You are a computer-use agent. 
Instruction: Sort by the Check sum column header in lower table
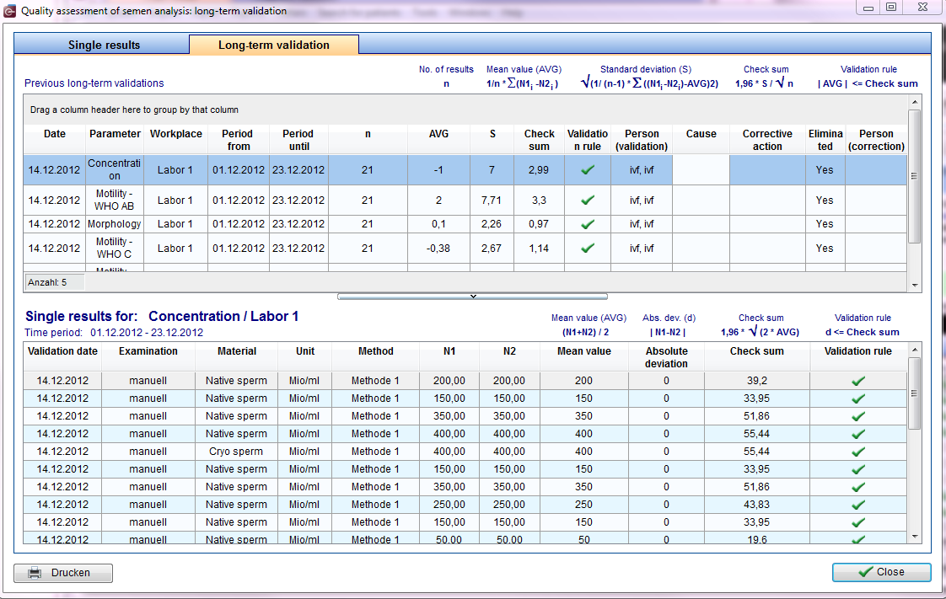(756, 351)
